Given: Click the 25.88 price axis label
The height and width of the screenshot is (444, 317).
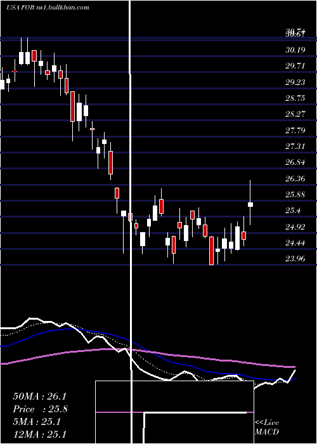Looking at the screenshot, I should click(x=295, y=195).
